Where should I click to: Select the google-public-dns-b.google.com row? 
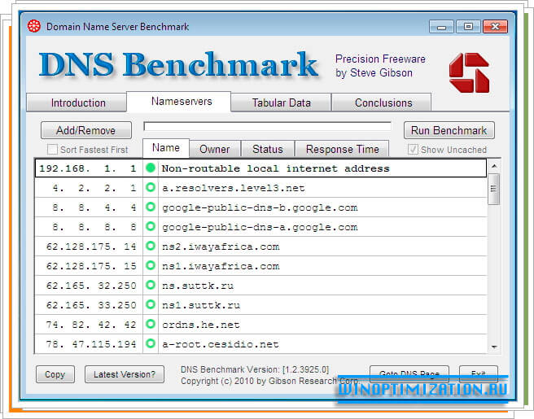[x=260, y=207]
